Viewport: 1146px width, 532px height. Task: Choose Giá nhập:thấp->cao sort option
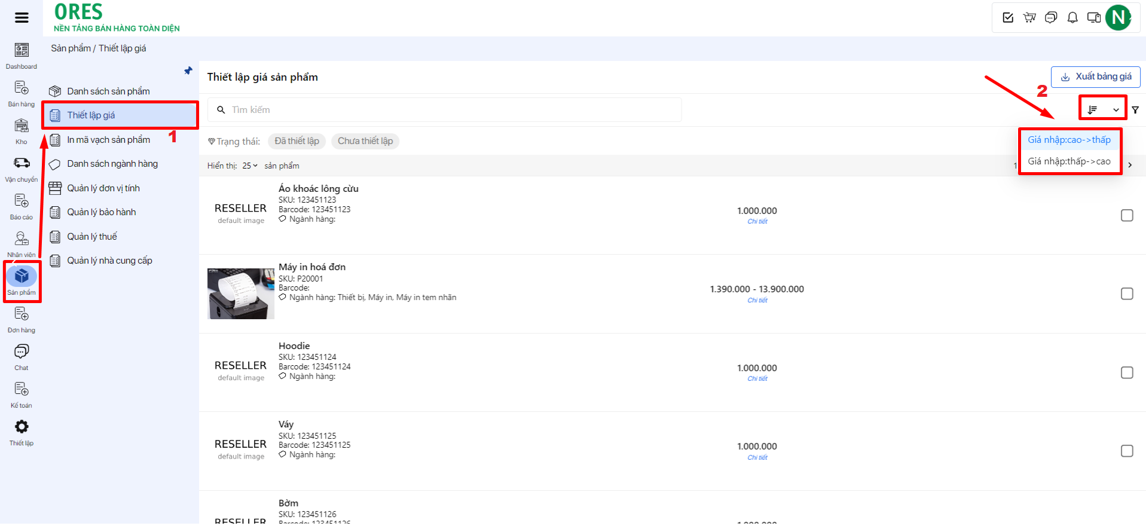1069,161
